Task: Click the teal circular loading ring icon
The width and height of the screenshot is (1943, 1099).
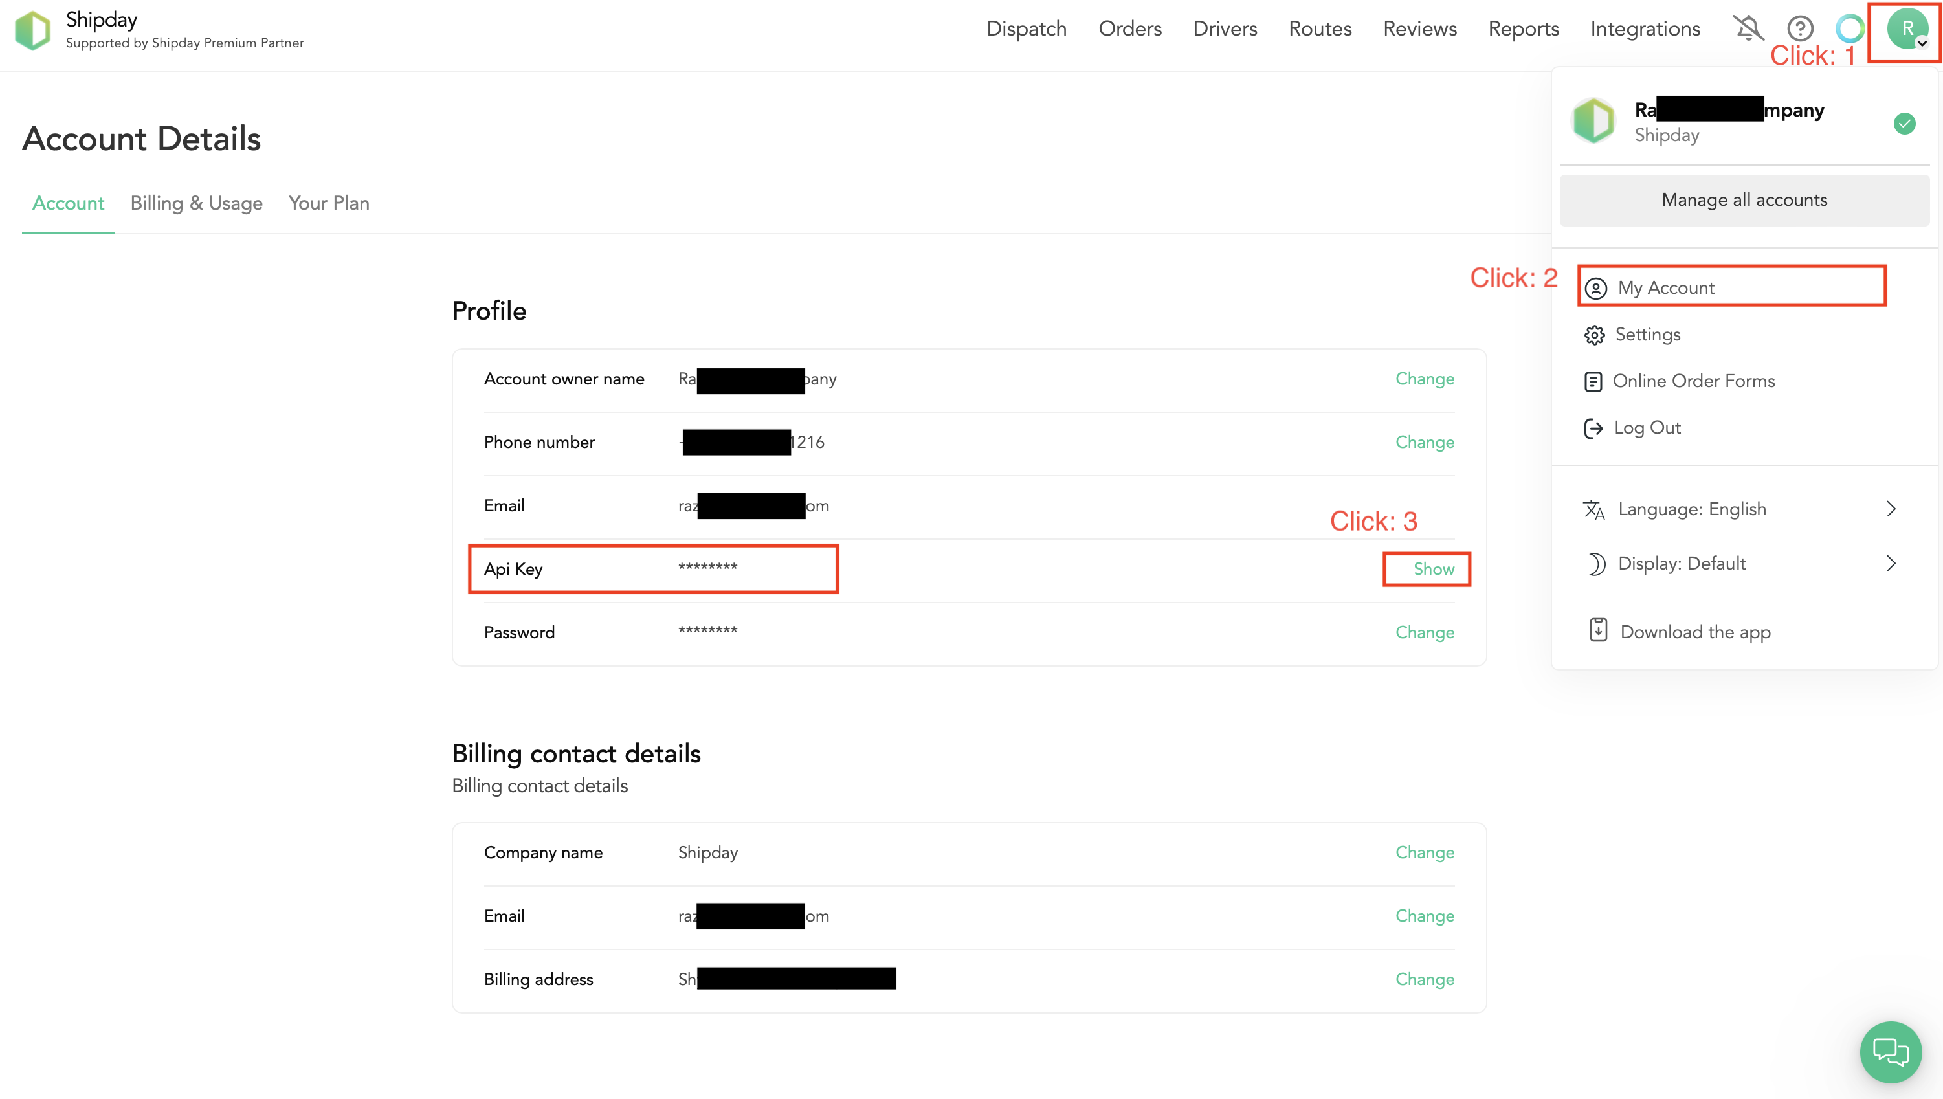Action: [1849, 28]
